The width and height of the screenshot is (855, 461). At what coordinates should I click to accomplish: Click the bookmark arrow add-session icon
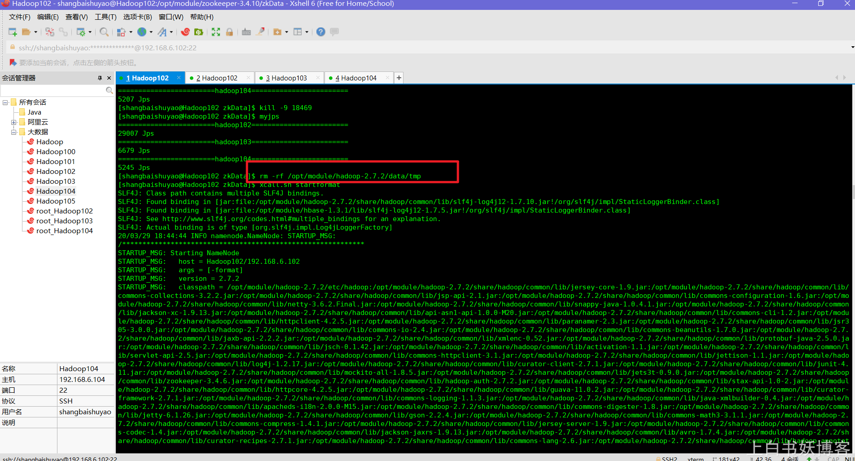(13, 62)
